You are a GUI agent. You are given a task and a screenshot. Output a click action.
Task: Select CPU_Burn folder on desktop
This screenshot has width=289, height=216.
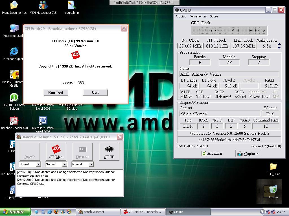273,169
